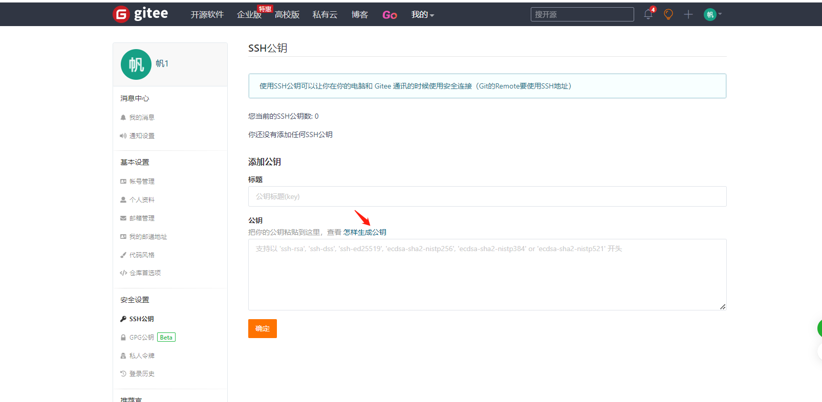Image resolution: width=822 pixels, height=402 pixels.
Task: Click the code icon beside 仓库首选项
Action: click(123, 273)
